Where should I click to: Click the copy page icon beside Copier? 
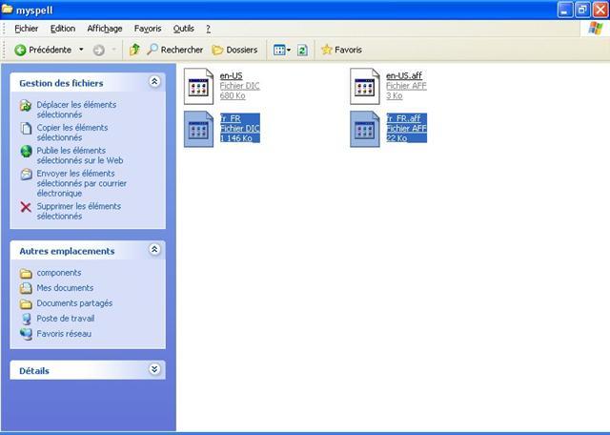pyautogui.click(x=26, y=128)
